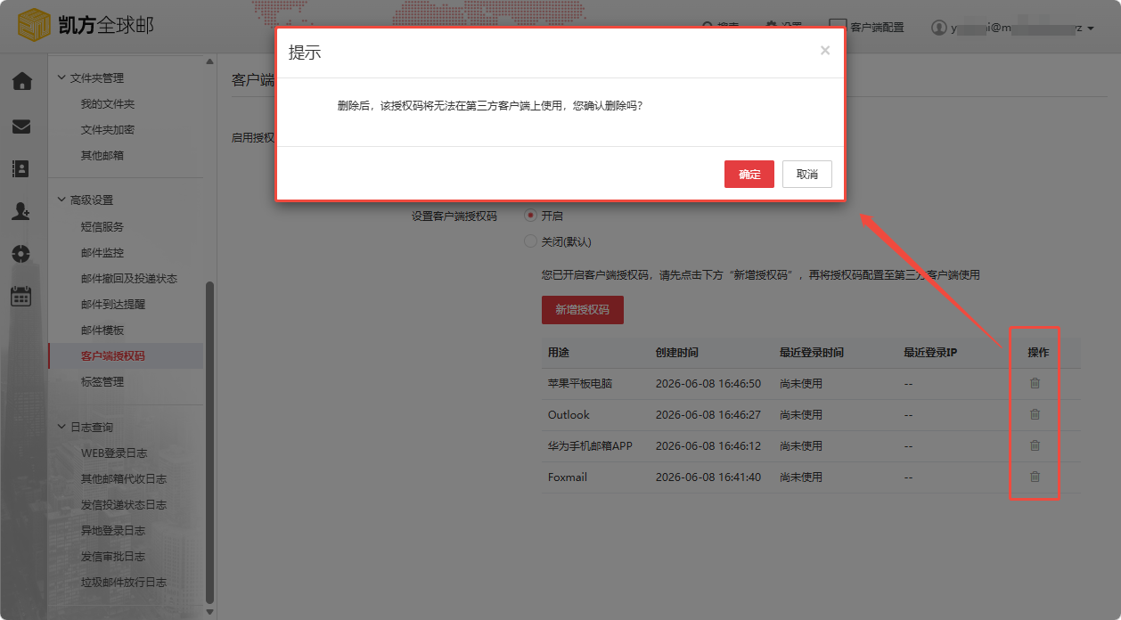1121x620 pixels.
Task: Click the user avatar icon in header
Action: click(x=938, y=28)
